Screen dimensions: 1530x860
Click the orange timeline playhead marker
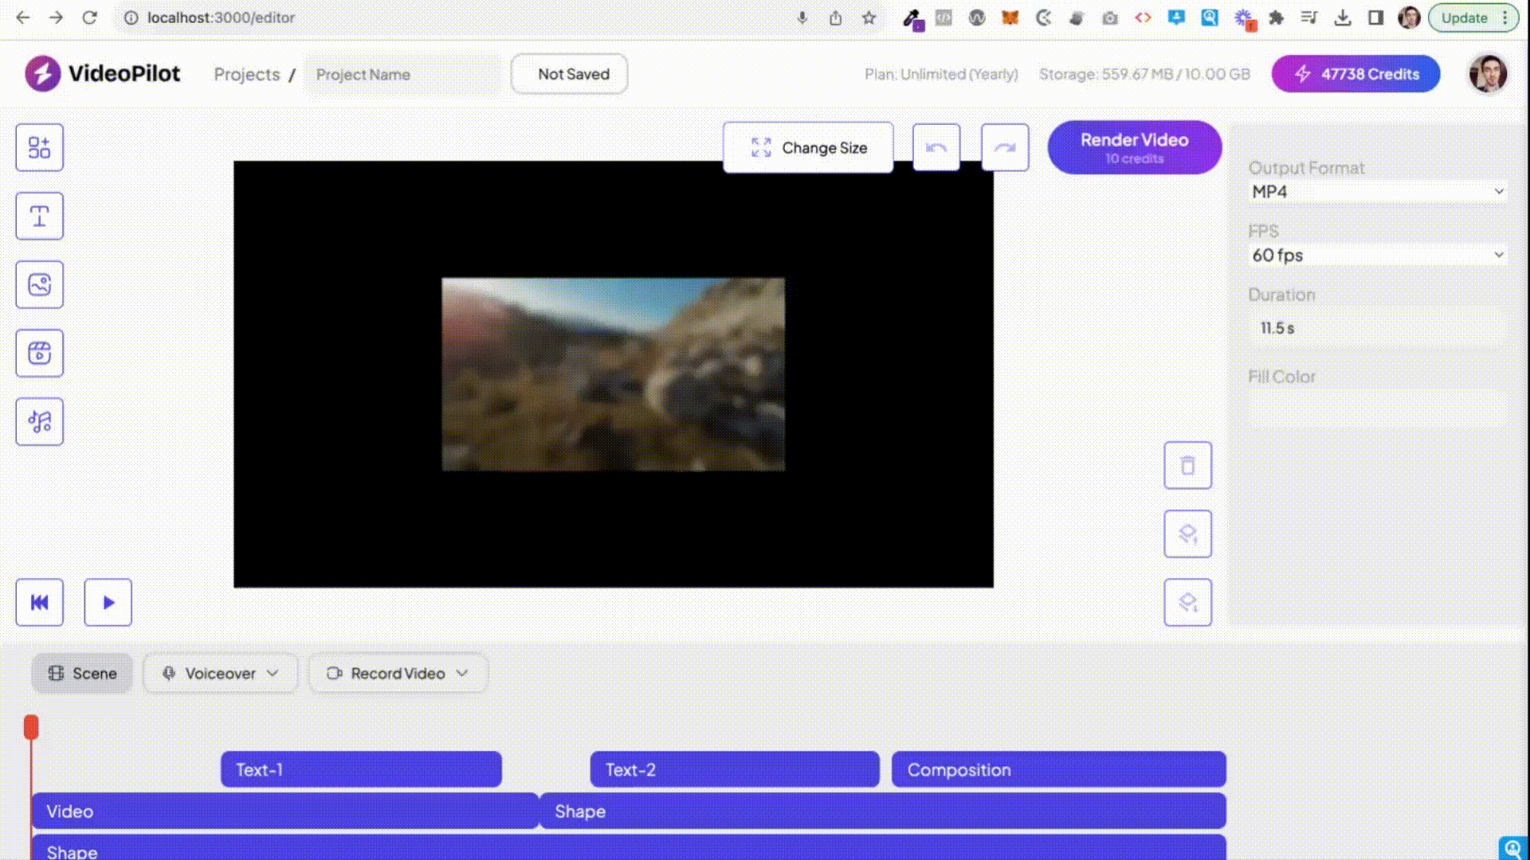31,726
